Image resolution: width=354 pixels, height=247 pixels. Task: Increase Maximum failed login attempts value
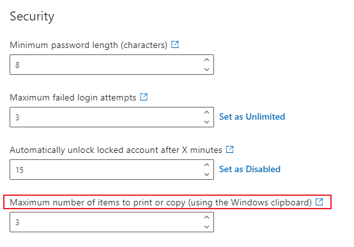click(206, 113)
